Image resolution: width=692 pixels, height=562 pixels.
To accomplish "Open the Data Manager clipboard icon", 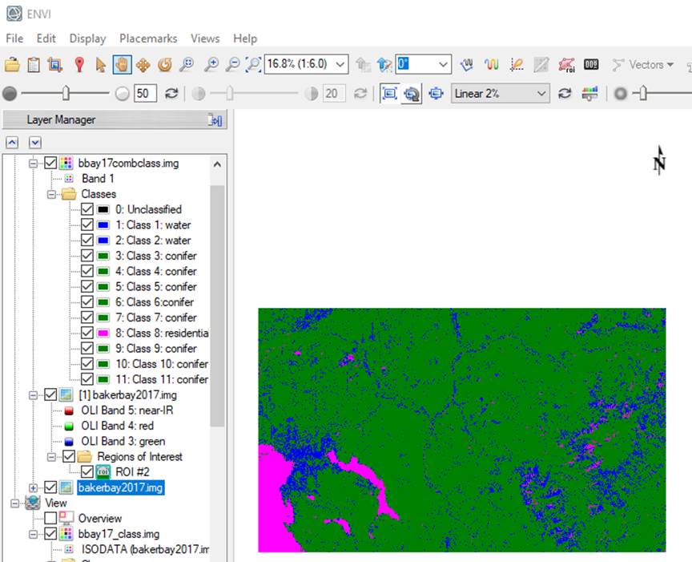I will pyautogui.click(x=34, y=64).
